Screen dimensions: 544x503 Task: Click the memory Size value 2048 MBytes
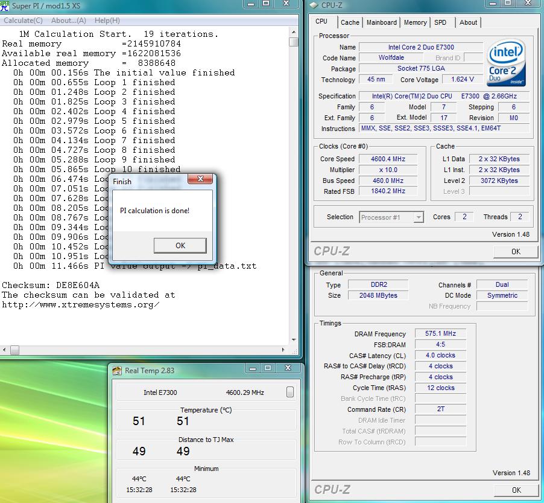coord(379,295)
